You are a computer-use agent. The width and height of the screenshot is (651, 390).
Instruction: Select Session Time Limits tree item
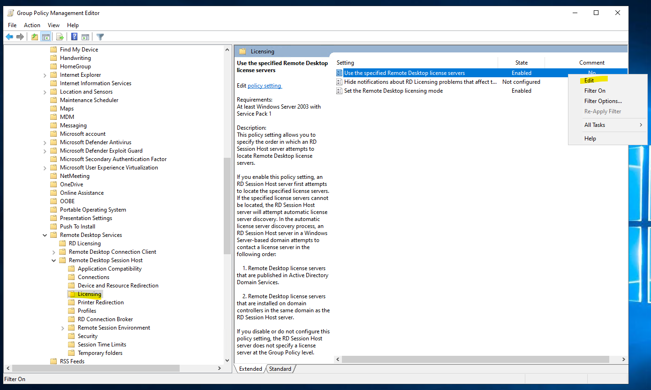102,345
